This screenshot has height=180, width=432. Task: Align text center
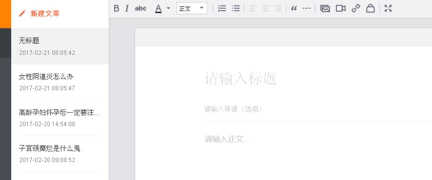pos(265,8)
